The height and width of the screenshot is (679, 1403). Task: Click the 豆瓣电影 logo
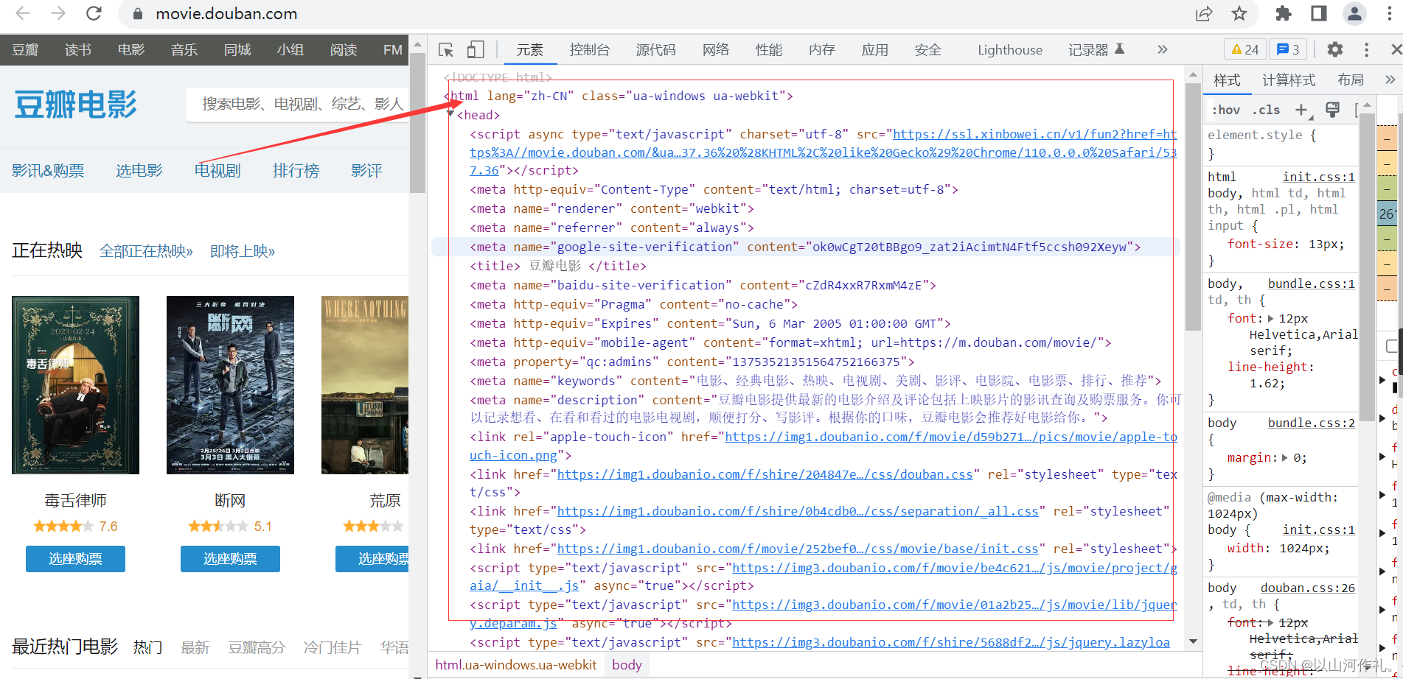click(x=75, y=105)
